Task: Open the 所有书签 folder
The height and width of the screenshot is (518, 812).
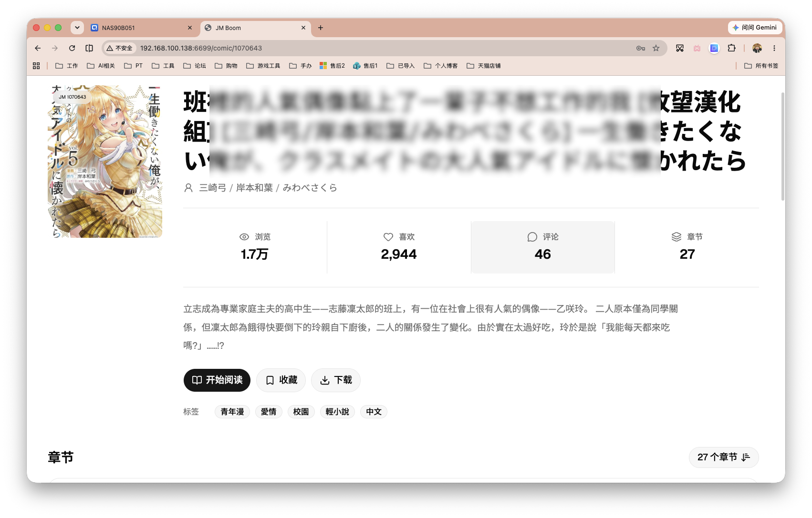Action: pos(761,66)
